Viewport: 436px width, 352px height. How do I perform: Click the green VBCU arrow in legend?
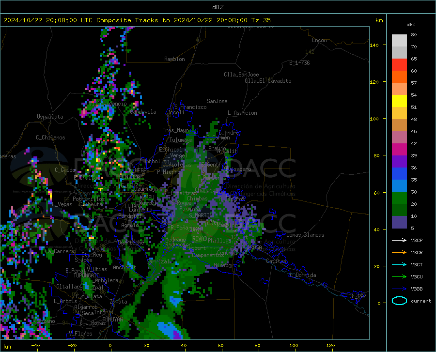pyautogui.click(x=399, y=277)
